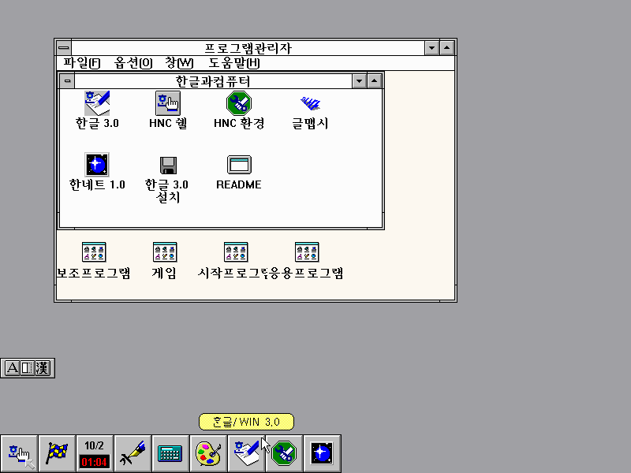Select 한글 3.0 설치 floppy icon

point(168,165)
